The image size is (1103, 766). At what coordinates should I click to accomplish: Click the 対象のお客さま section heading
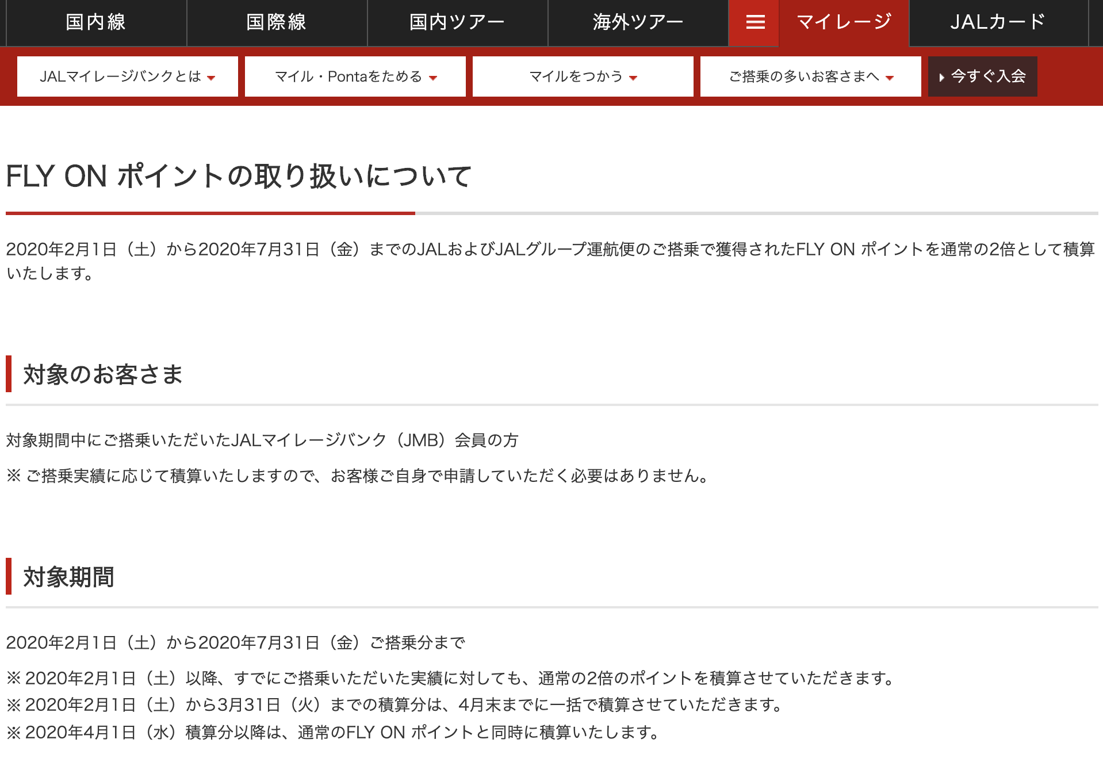point(103,374)
